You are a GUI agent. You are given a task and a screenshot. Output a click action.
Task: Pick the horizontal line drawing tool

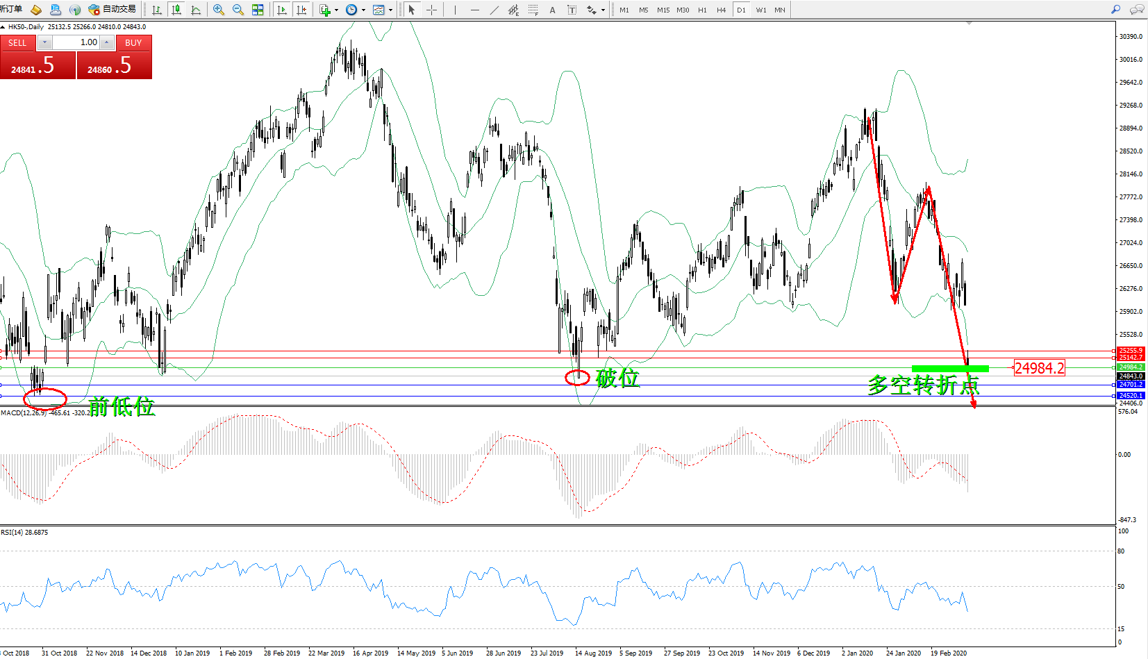pos(475,10)
